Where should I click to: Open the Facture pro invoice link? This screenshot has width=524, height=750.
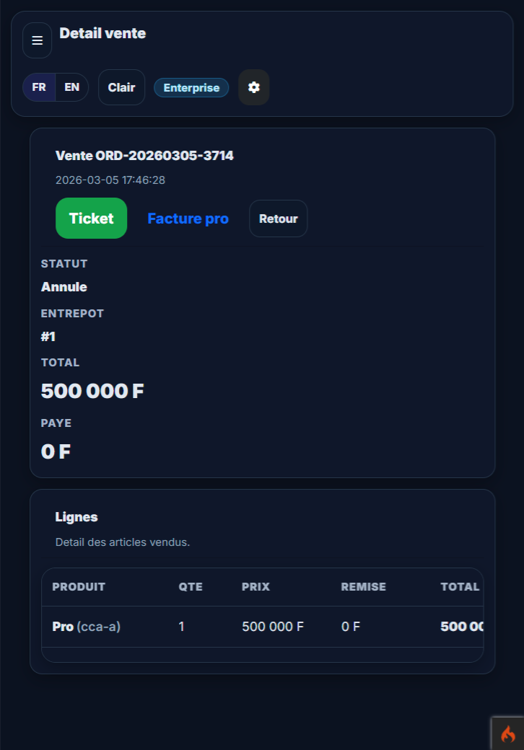tap(188, 219)
